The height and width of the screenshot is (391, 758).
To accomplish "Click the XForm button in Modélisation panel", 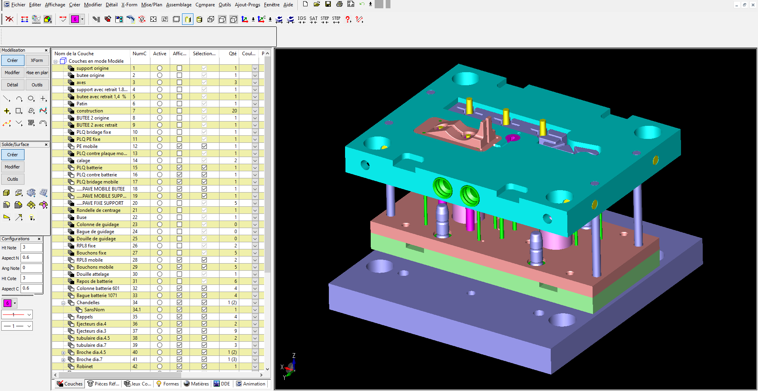I will click(x=37, y=60).
